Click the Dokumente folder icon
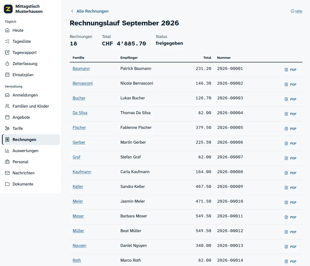The height and width of the screenshot is (266, 310). (x=7, y=184)
